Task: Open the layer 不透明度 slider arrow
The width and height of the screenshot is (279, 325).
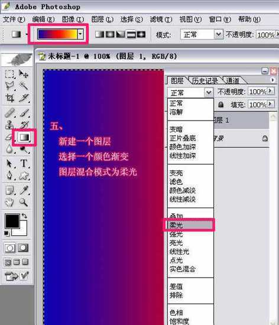Action: point(270,91)
